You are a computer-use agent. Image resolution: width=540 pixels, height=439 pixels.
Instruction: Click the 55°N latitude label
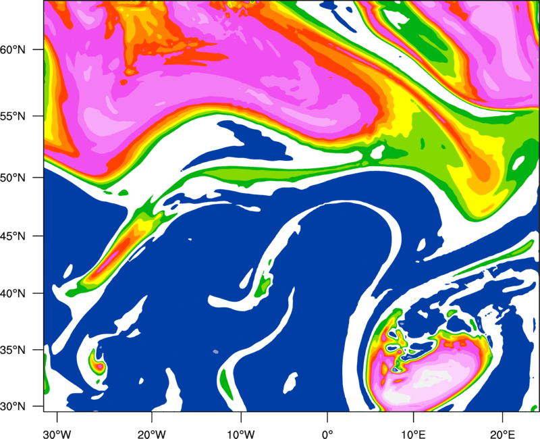pos(13,115)
